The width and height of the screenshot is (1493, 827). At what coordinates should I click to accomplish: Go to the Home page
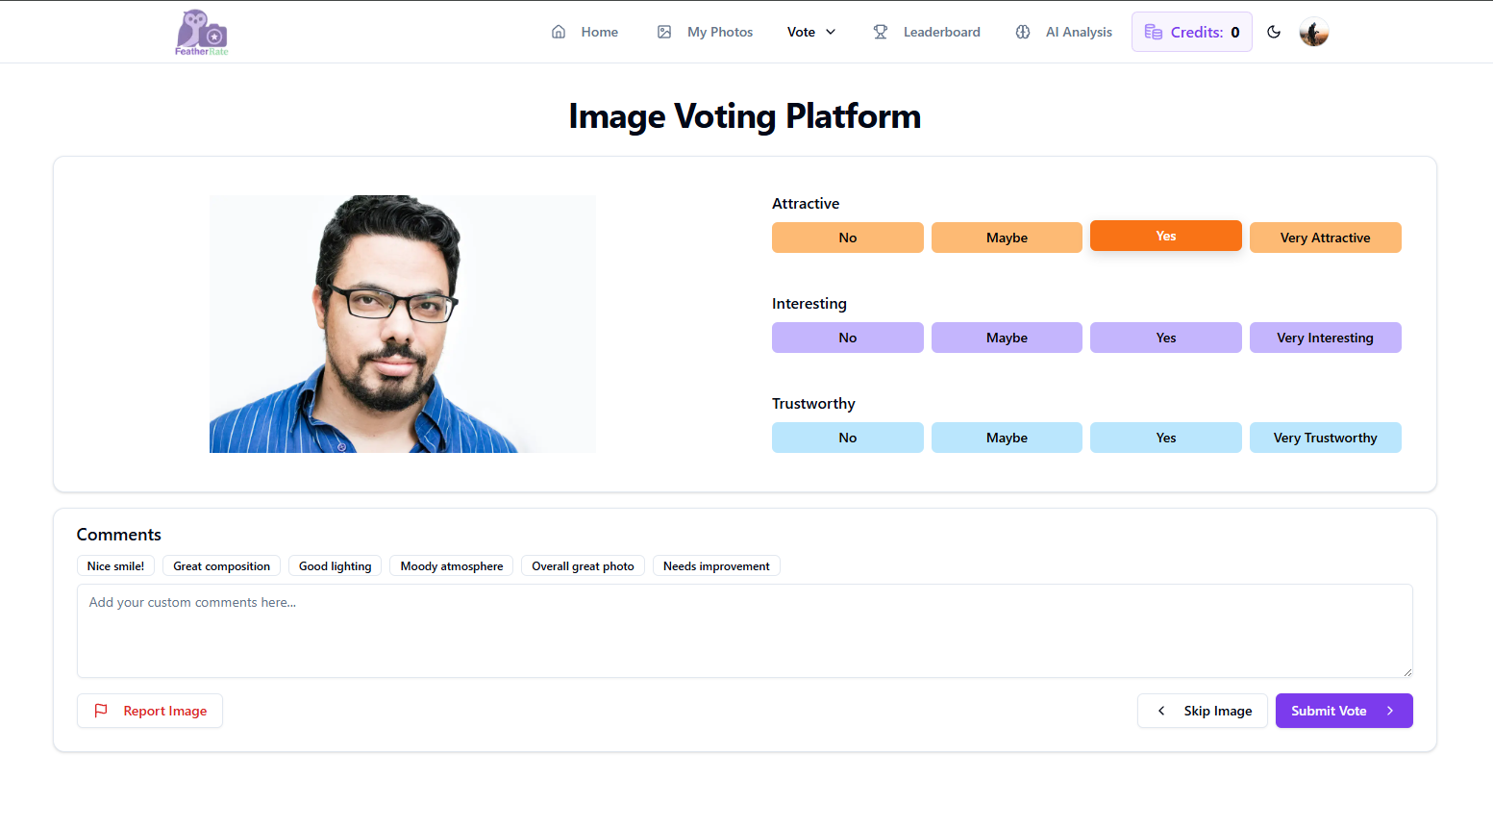[x=585, y=32]
